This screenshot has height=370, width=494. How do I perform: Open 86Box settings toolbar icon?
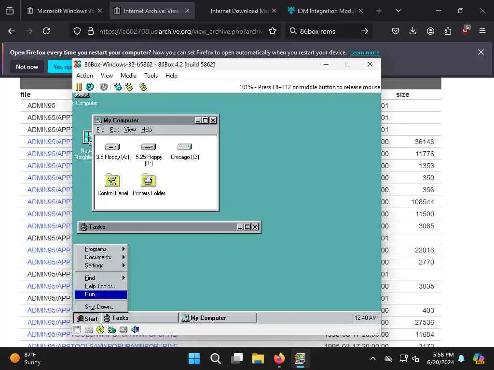[143, 87]
